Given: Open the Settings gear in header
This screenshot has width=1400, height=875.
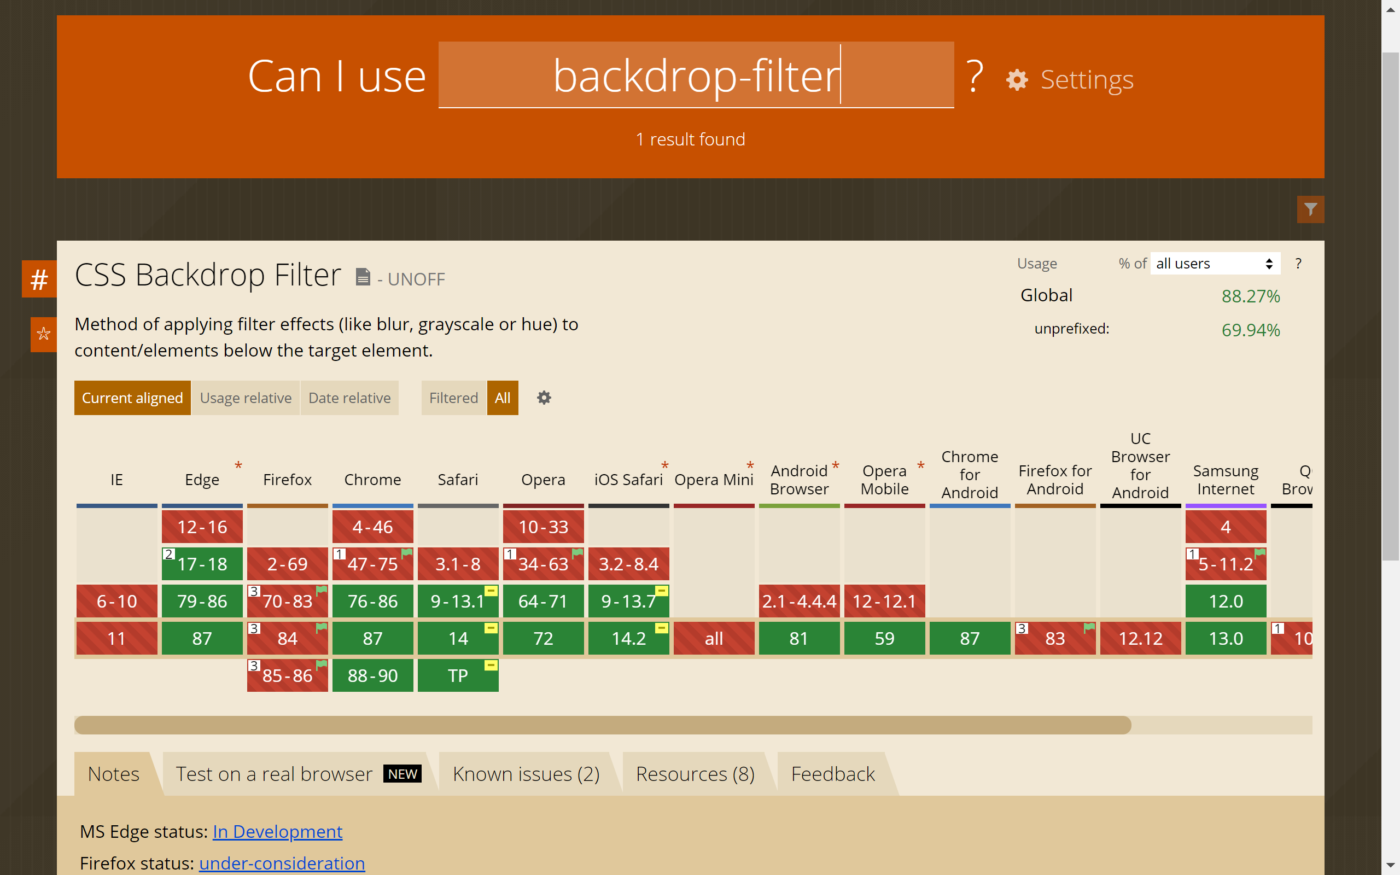Looking at the screenshot, I should click(1017, 80).
